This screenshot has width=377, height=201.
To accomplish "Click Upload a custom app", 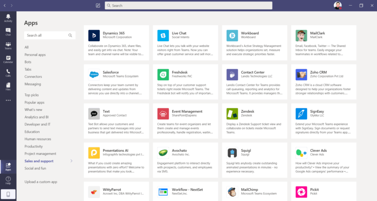I will click(x=41, y=182).
